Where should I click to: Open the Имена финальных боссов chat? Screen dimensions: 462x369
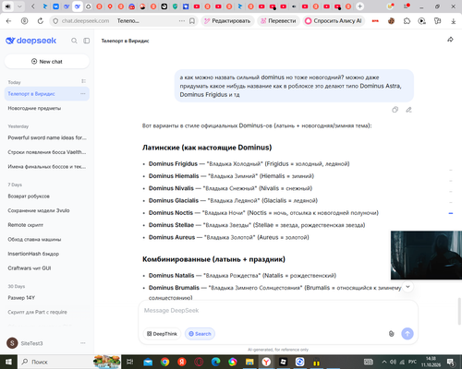[47, 167]
